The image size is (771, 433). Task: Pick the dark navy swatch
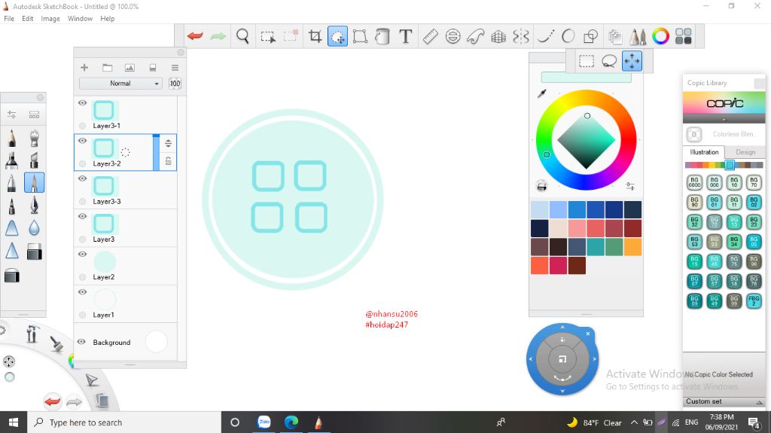point(539,228)
